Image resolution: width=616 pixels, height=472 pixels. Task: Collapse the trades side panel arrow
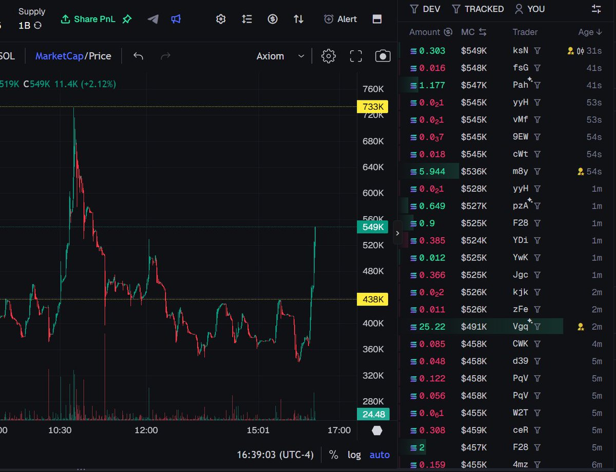[x=397, y=233]
